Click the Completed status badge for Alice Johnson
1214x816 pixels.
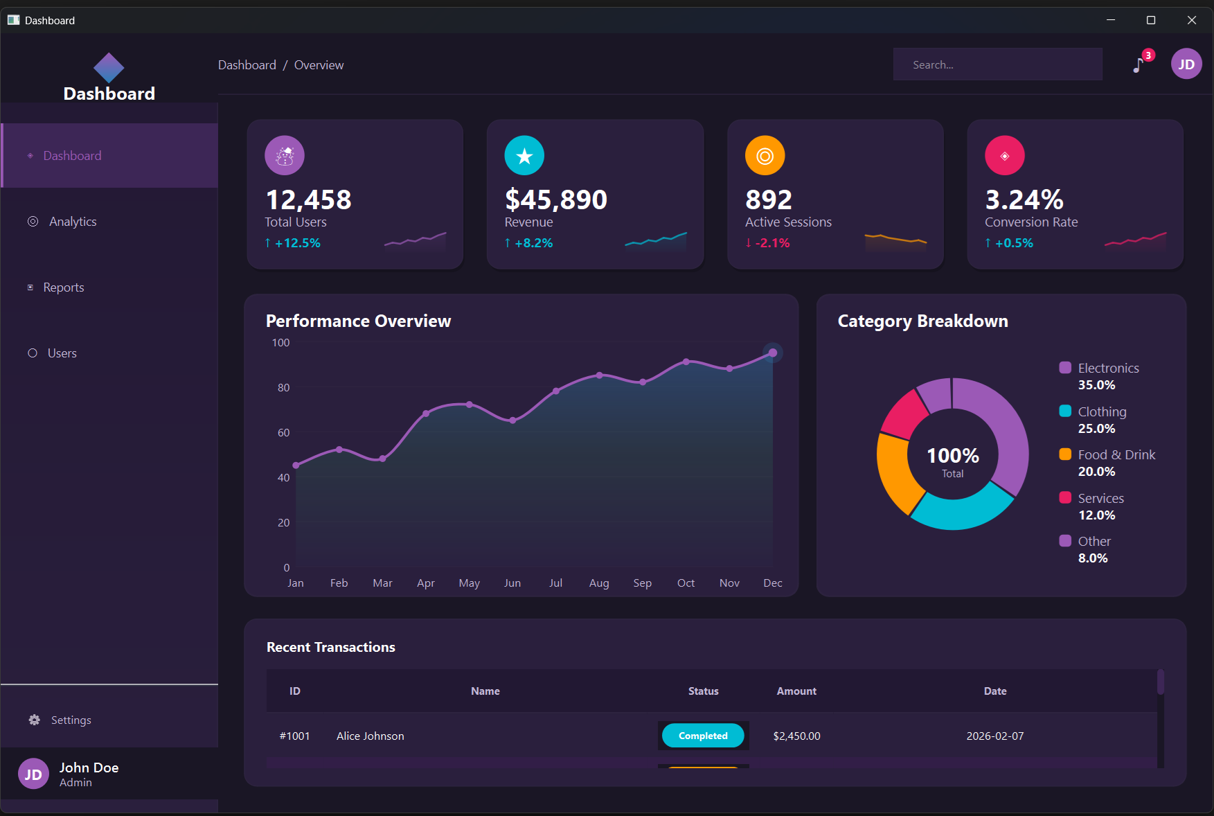(x=703, y=736)
